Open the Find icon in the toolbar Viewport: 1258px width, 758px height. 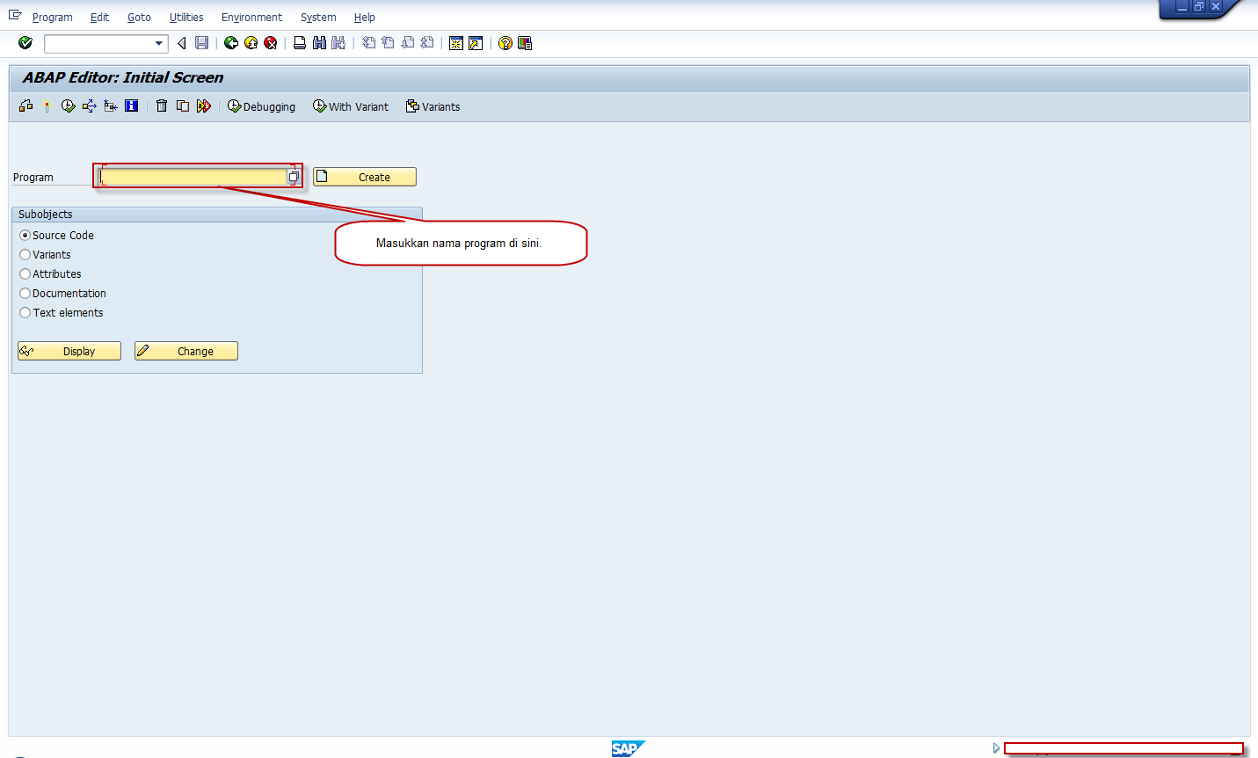318,42
